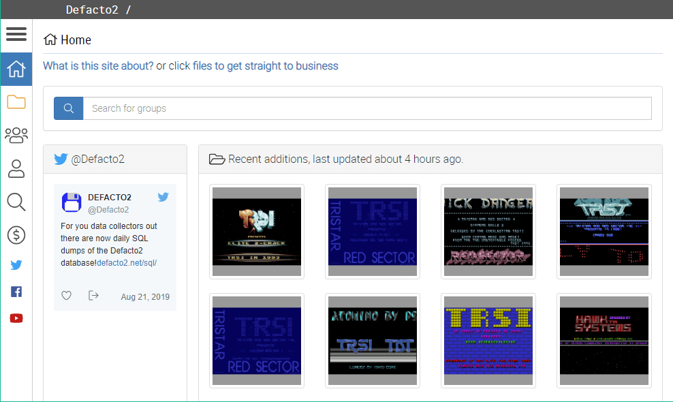Open the defacto2.net/sql/ link in tweet
The height and width of the screenshot is (402, 673).
(x=127, y=262)
